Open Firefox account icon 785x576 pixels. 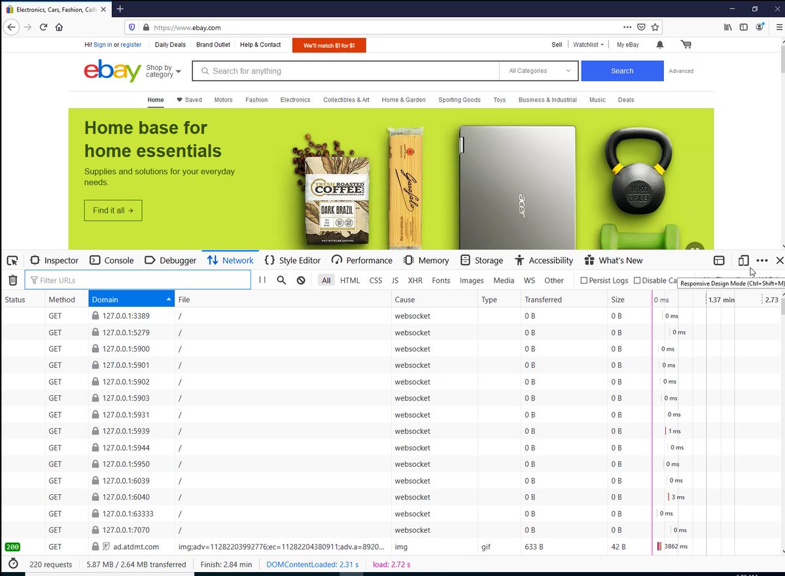(759, 27)
